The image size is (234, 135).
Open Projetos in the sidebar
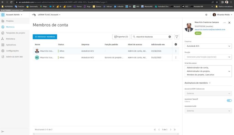[10, 21]
